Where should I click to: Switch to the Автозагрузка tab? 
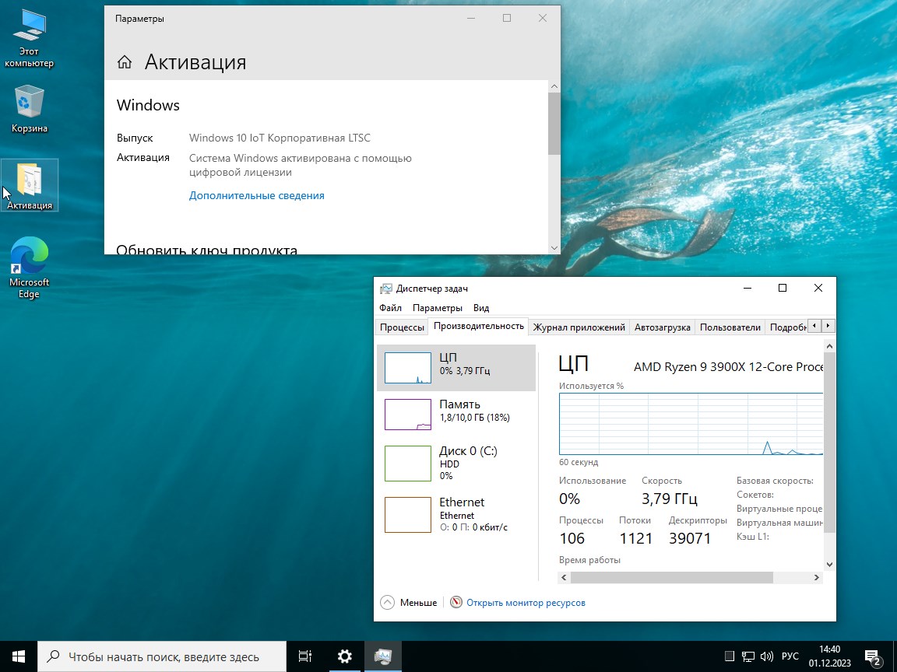point(662,327)
